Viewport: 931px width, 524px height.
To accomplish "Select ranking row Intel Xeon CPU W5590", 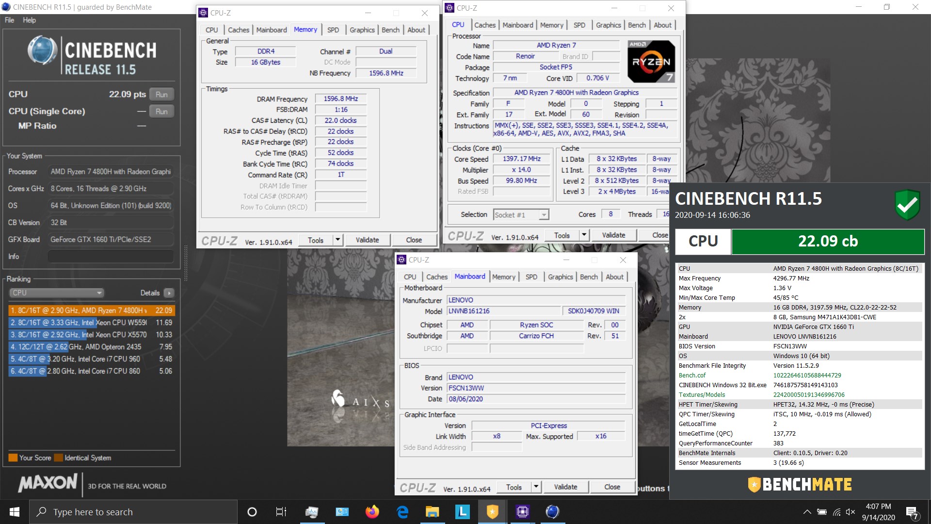I will coord(91,323).
